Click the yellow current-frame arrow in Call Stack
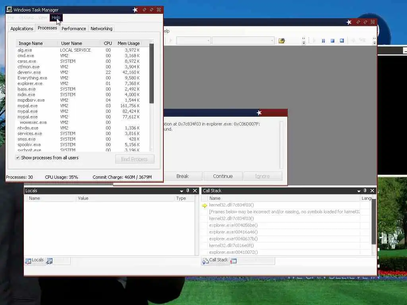 tap(204, 205)
